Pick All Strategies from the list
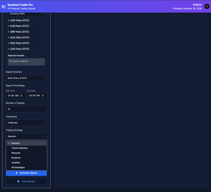 [x=18, y=167]
